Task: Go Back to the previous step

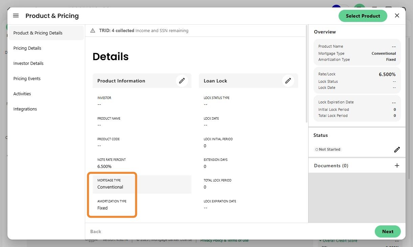Action: point(96,231)
